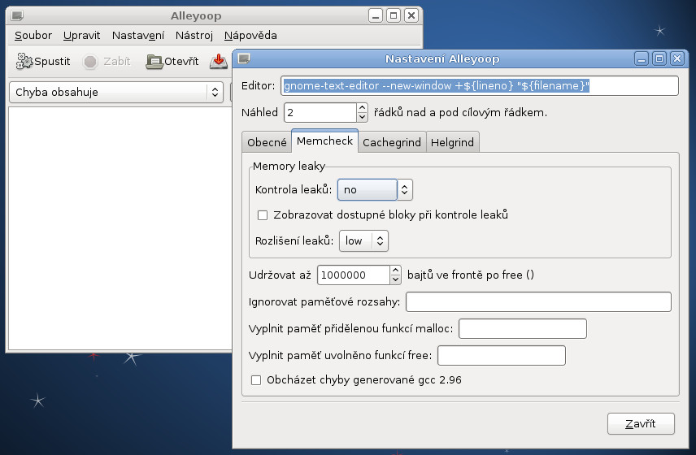Switch to the Cachegrind tab
Image resolution: width=696 pixels, height=455 pixels.
point(392,142)
